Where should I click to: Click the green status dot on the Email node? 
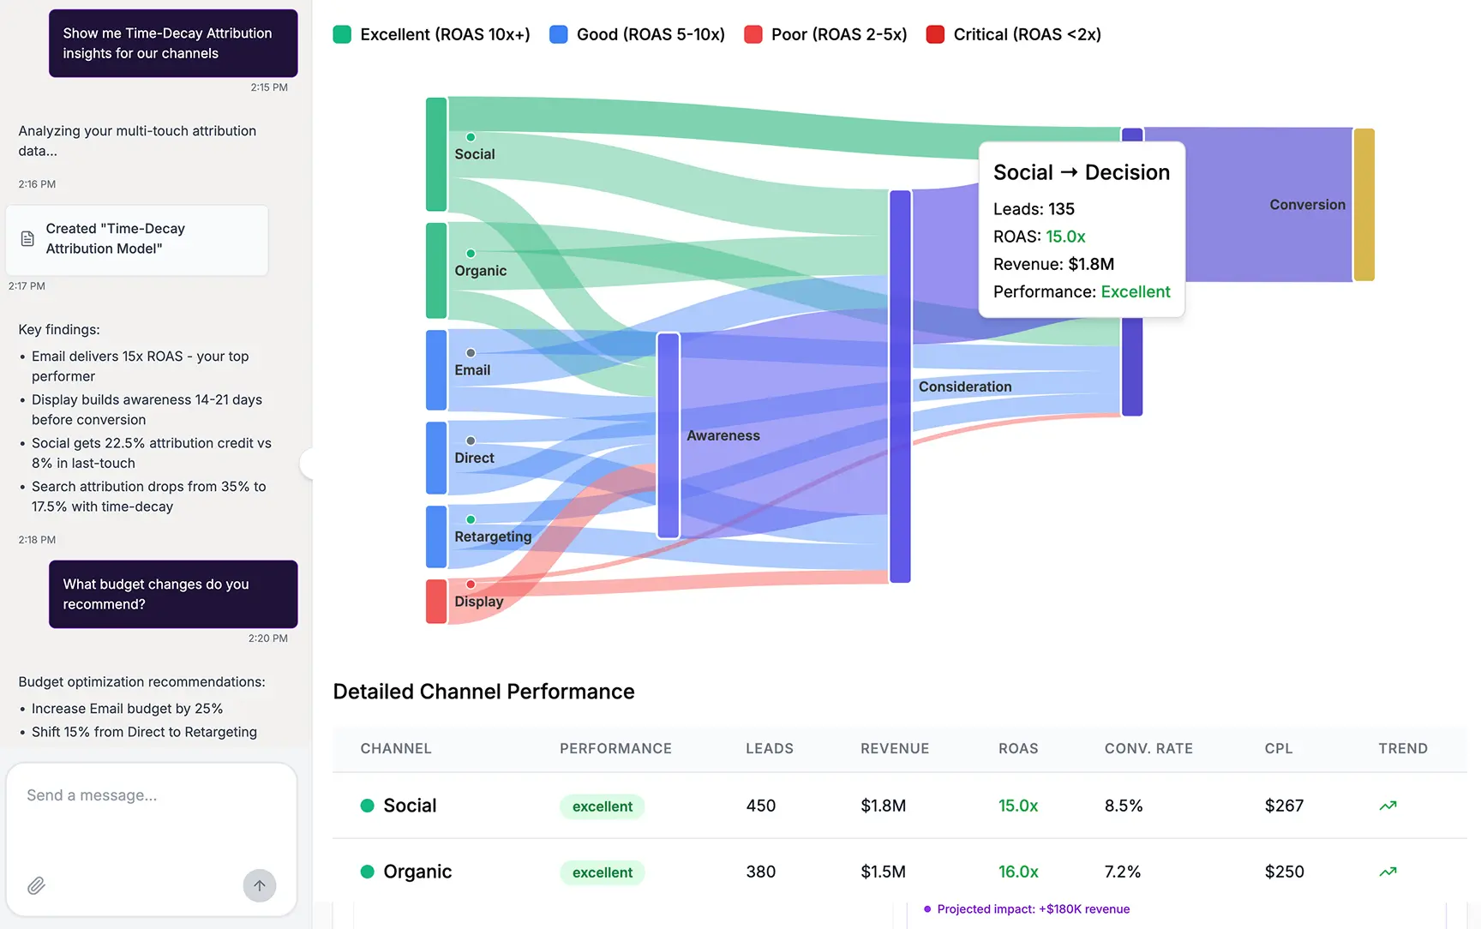point(470,351)
